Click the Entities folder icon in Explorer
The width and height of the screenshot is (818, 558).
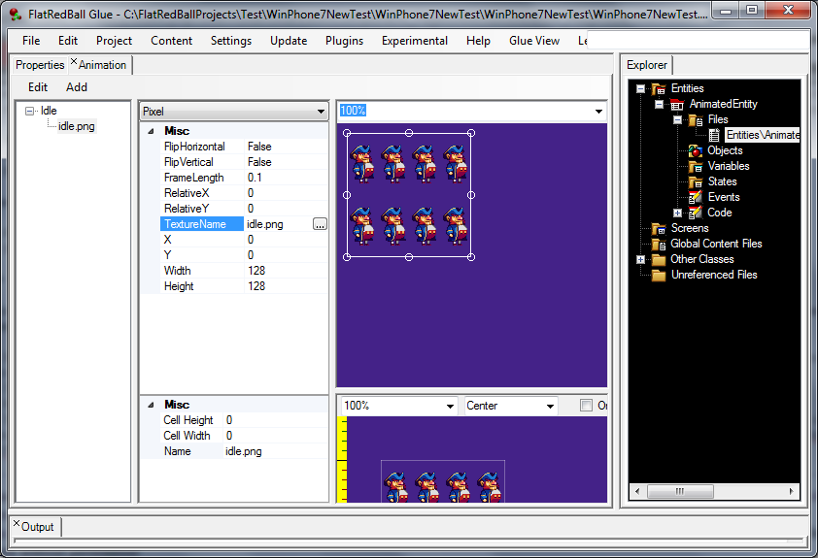coord(658,88)
